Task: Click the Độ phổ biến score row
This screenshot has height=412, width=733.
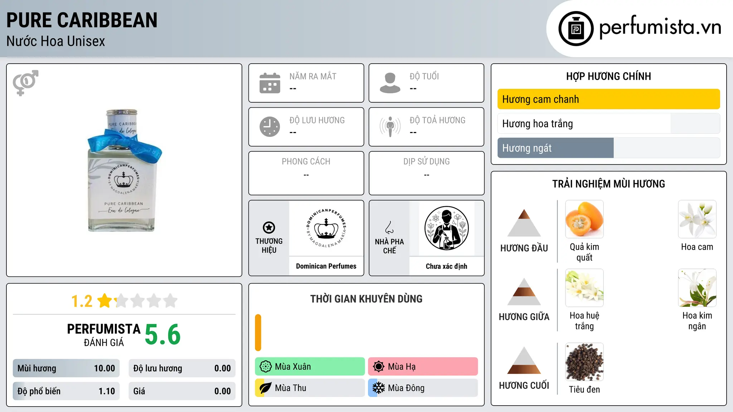Action: [66, 391]
